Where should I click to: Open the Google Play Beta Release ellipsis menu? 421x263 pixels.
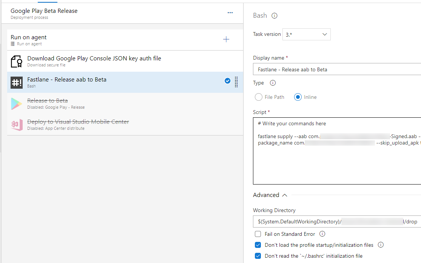coord(230,12)
